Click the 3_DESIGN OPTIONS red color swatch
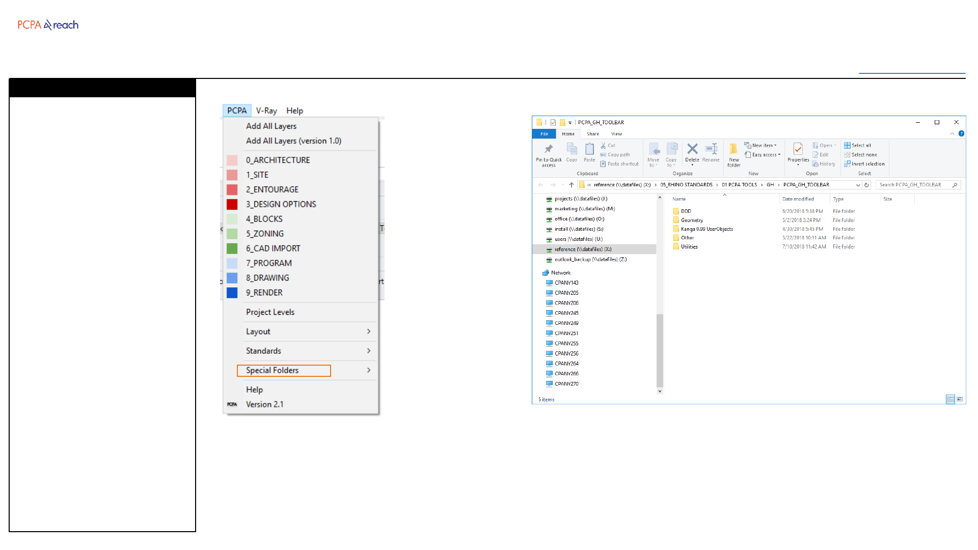This screenshot has width=978, height=550. coord(232,204)
